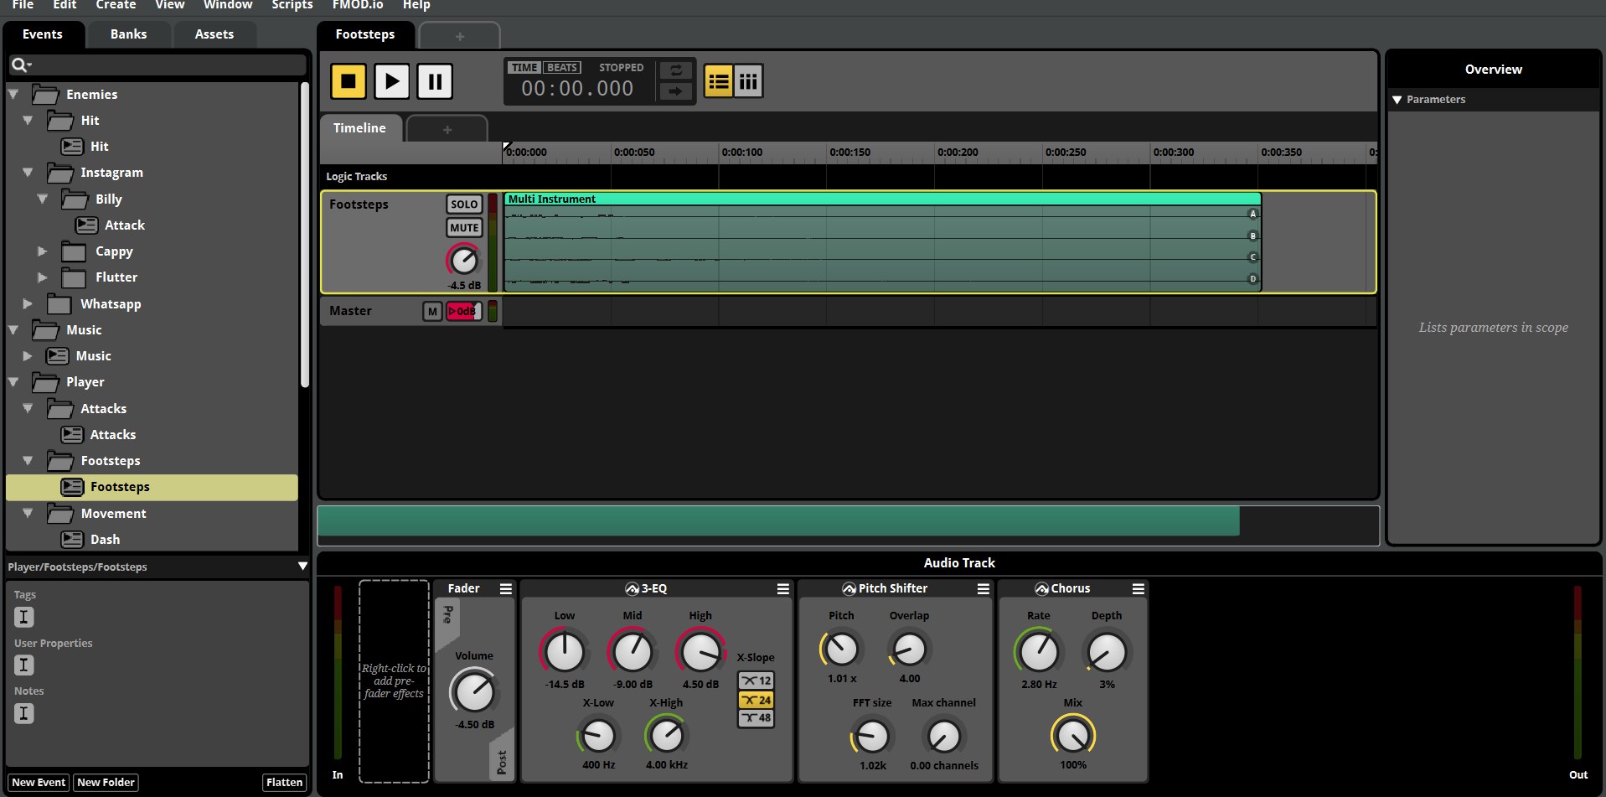Toggle SOLO on Footsteps track
Viewport: 1606px width, 797px height.
[x=464, y=204]
